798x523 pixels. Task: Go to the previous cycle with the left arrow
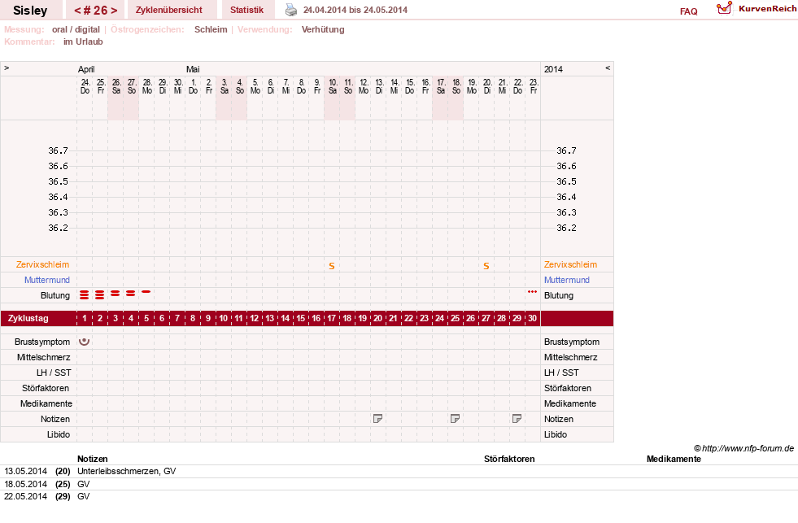[77, 11]
